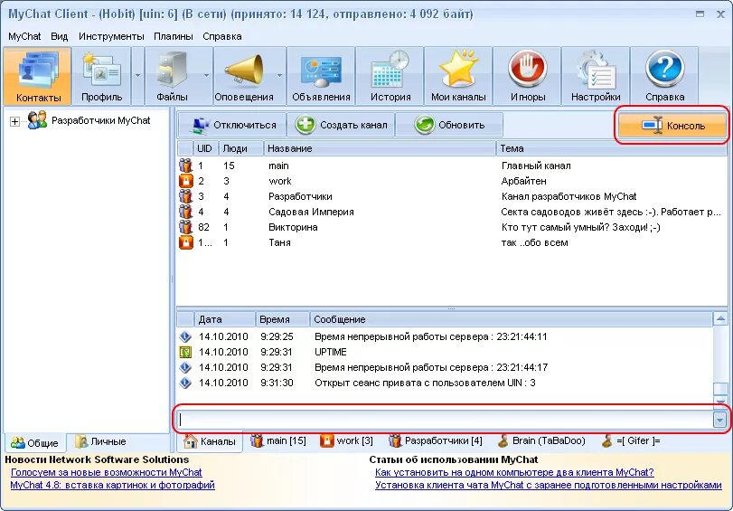
Task: Open the Вид menu
Action: [60, 36]
